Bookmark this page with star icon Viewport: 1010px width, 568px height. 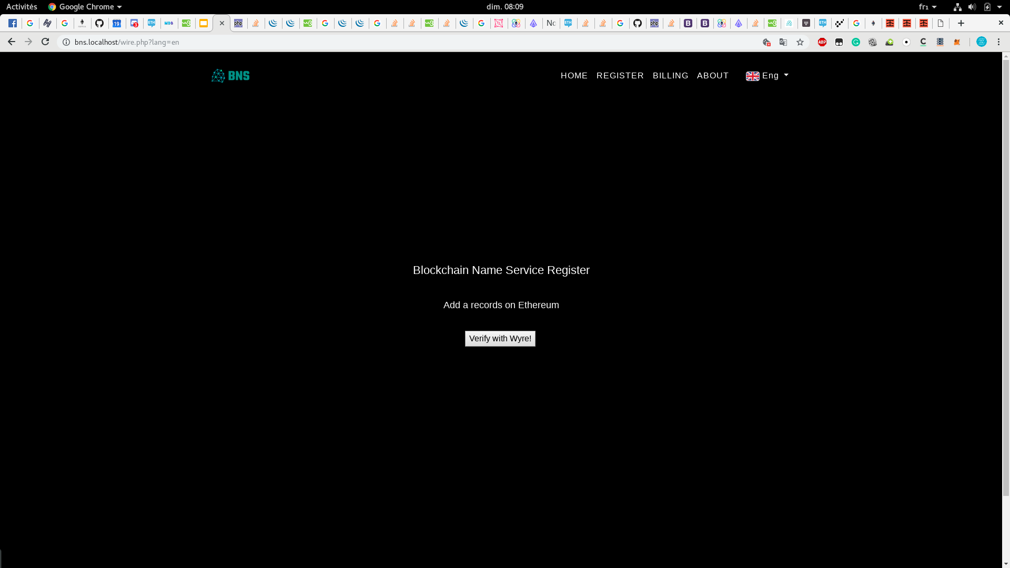(x=800, y=42)
